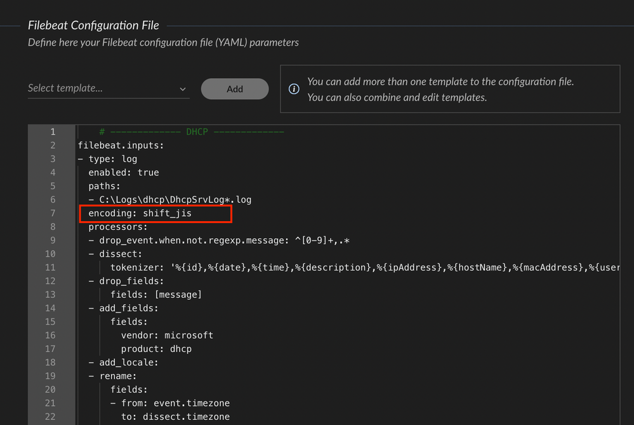This screenshot has width=634, height=425.
Task: Click the to: dissect.timezone line
Action: (x=175, y=417)
